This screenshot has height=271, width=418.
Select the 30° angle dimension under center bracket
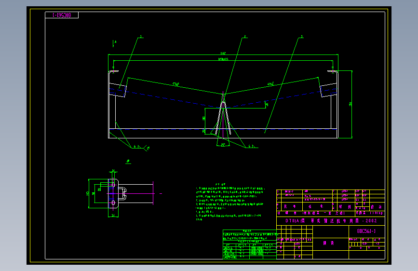[x=223, y=144]
